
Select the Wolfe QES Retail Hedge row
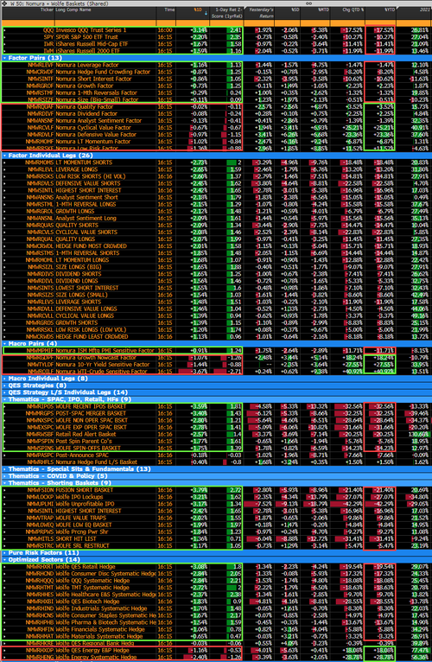tap(216, 567)
